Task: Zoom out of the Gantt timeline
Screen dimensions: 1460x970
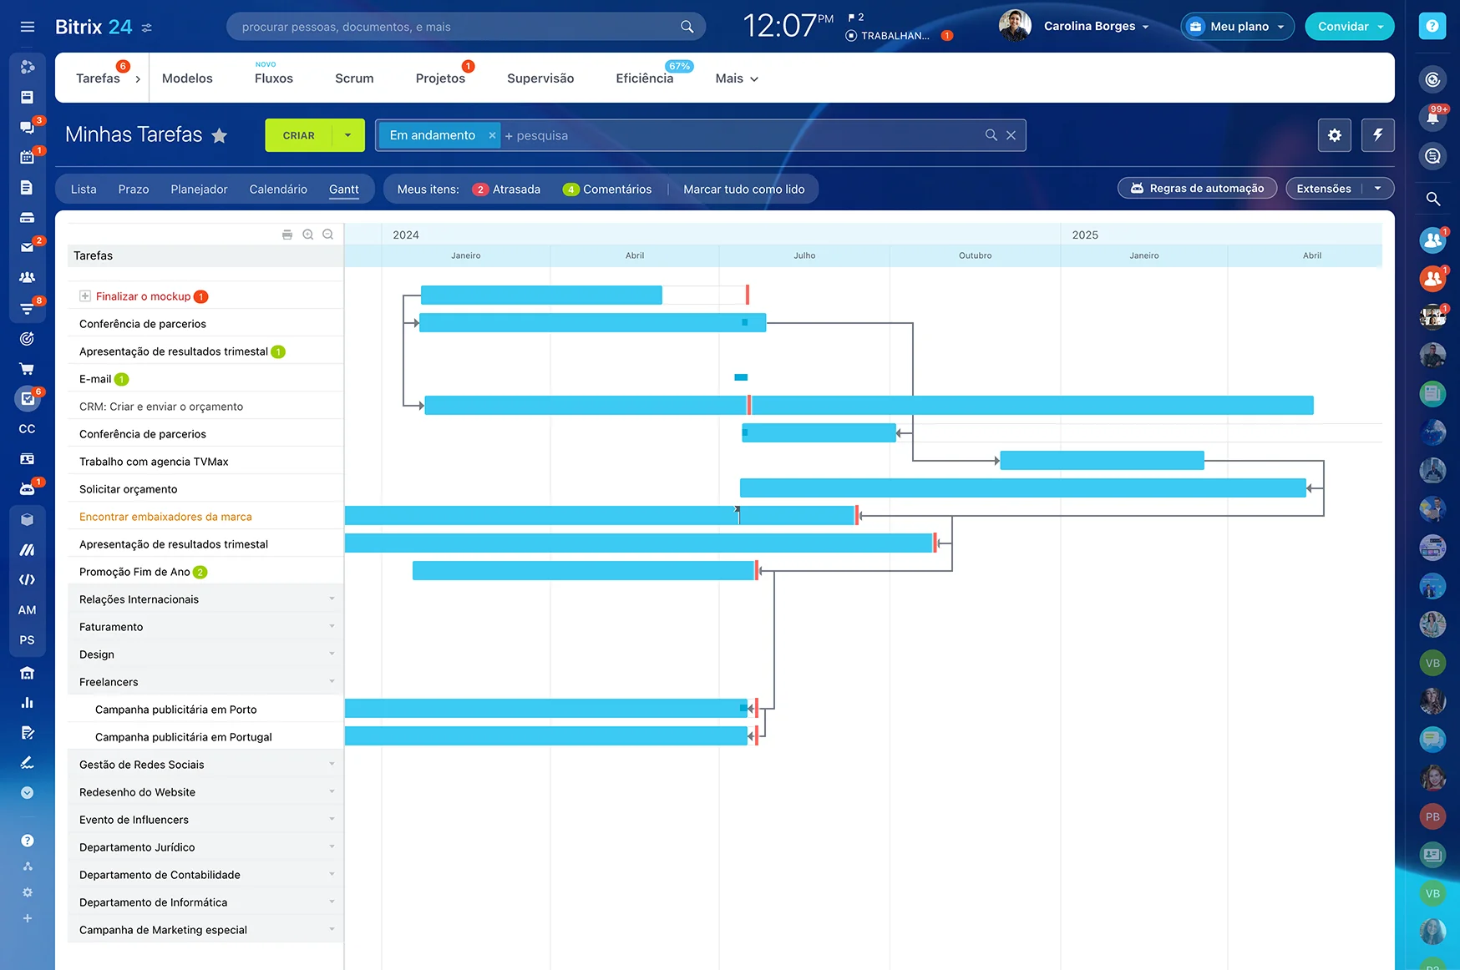Action: tap(327, 235)
